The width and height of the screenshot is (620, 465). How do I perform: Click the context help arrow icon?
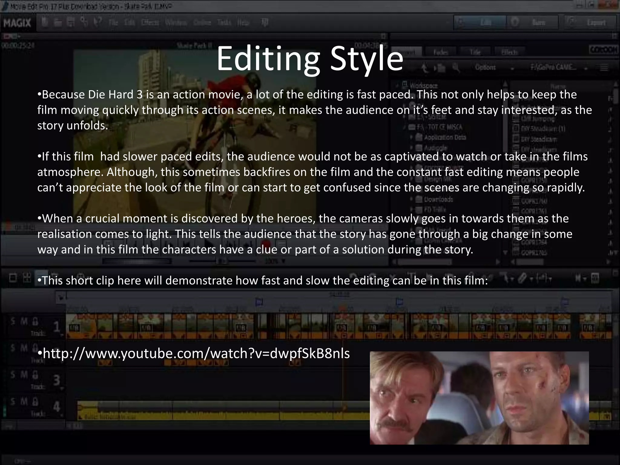pyautogui.click(x=98, y=22)
